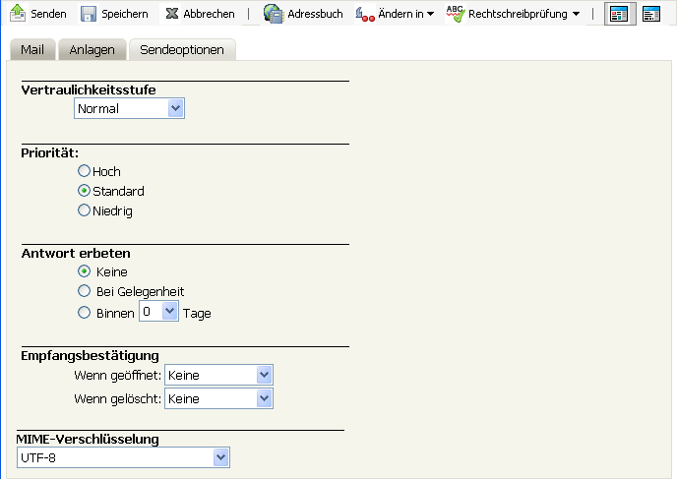Click the Senden envelope icon
This screenshot has height=479, width=677.
(x=18, y=13)
